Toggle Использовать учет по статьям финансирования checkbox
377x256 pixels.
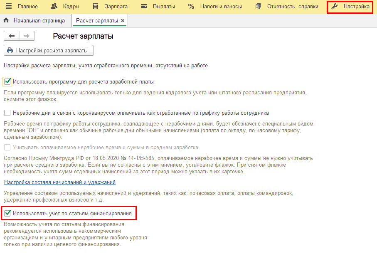7,213
